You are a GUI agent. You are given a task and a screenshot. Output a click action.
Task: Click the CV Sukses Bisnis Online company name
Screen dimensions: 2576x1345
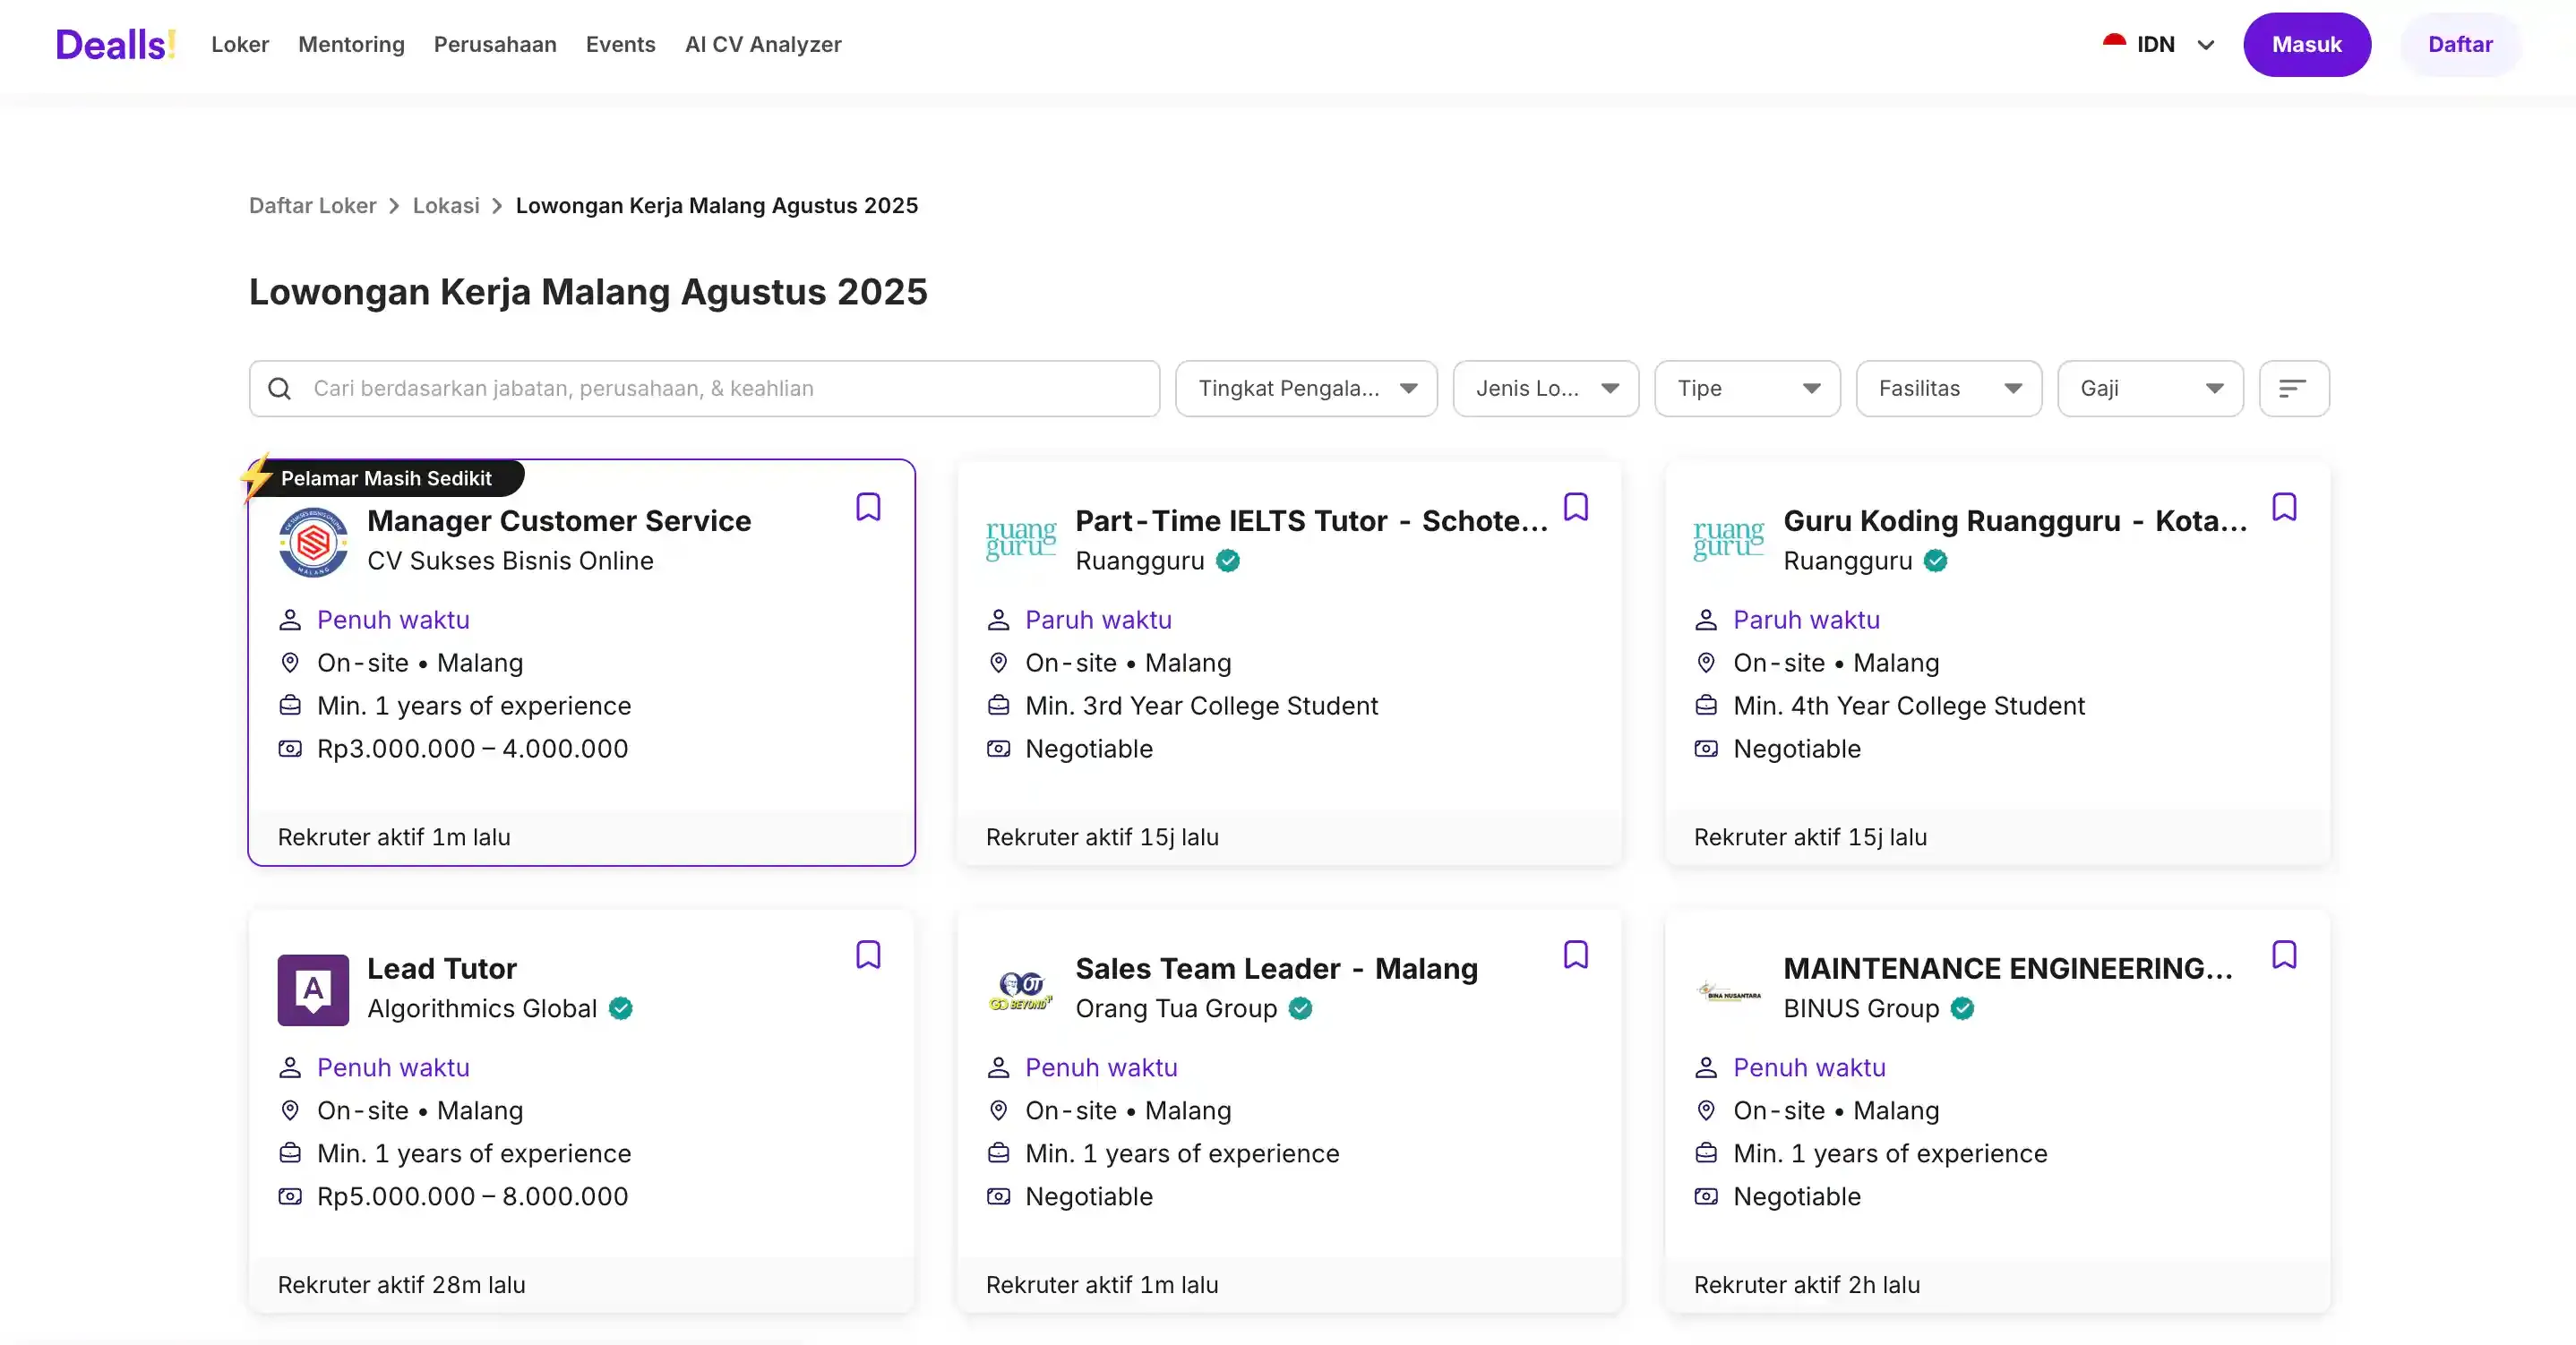point(510,560)
